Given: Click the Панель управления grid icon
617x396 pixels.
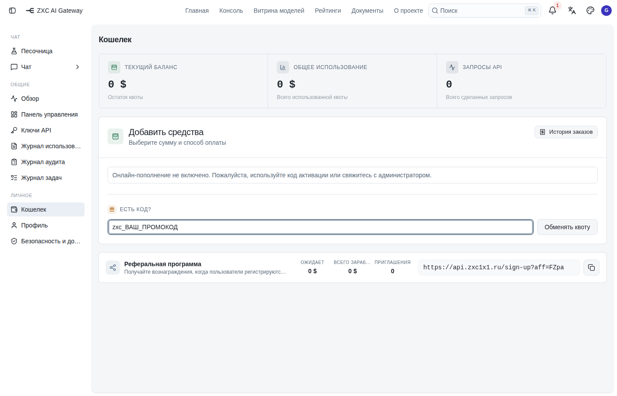Looking at the screenshot, I should [14, 114].
